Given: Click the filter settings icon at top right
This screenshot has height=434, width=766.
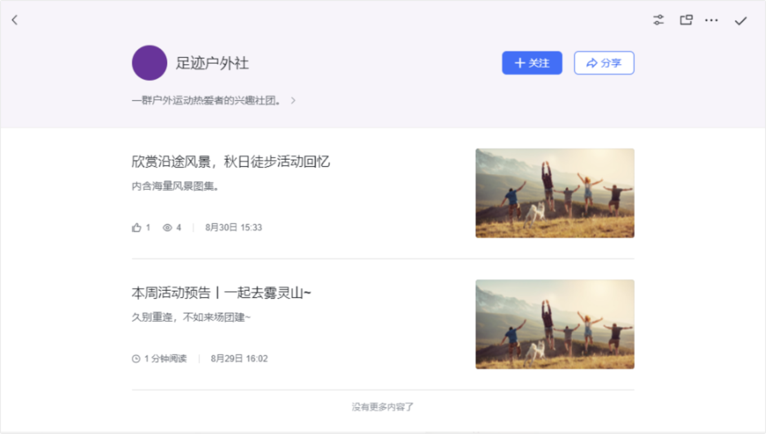Looking at the screenshot, I should 659,20.
